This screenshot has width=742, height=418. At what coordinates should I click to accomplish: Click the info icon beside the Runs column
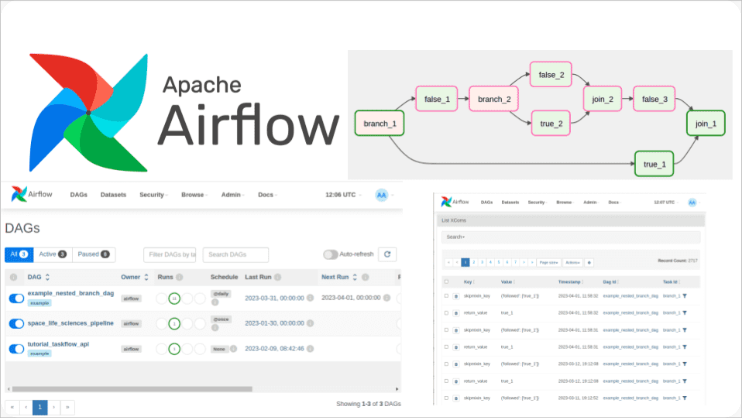[180, 277]
